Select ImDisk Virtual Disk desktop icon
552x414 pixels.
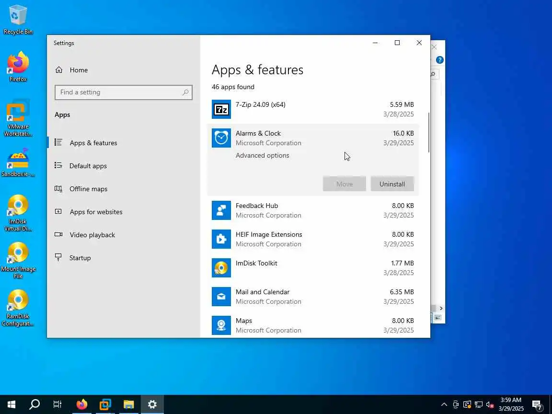[x=18, y=213]
